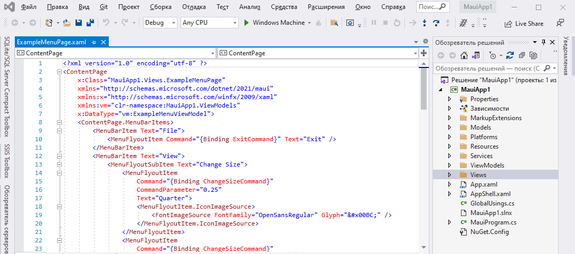The height and width of the screenshot is (254, 575).
Task: Click the editor vertical scrollbar thumb
Action: [x=423, y=87]
